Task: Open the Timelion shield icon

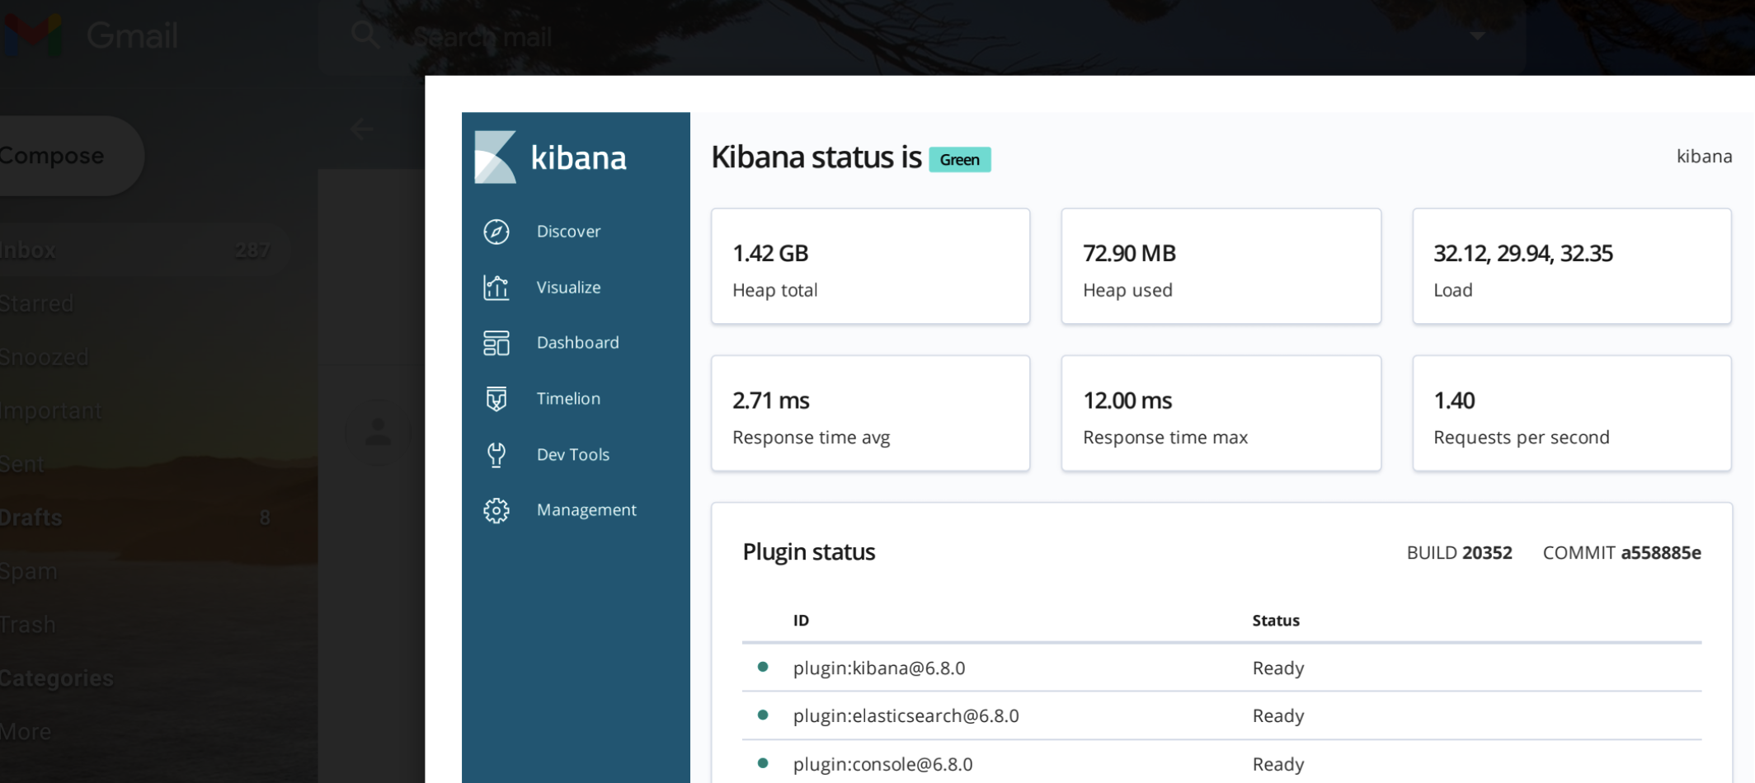Action: 496,399
